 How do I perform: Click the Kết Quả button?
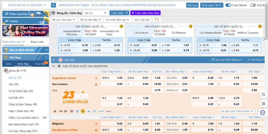[192, 5]
